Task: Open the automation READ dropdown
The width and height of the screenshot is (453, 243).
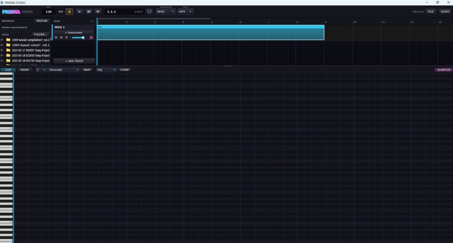Action: pos(165,11)
